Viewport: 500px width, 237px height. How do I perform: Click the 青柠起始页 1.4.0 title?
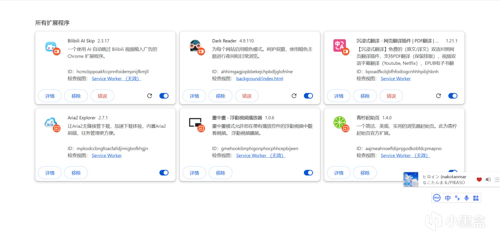point(374,118)
